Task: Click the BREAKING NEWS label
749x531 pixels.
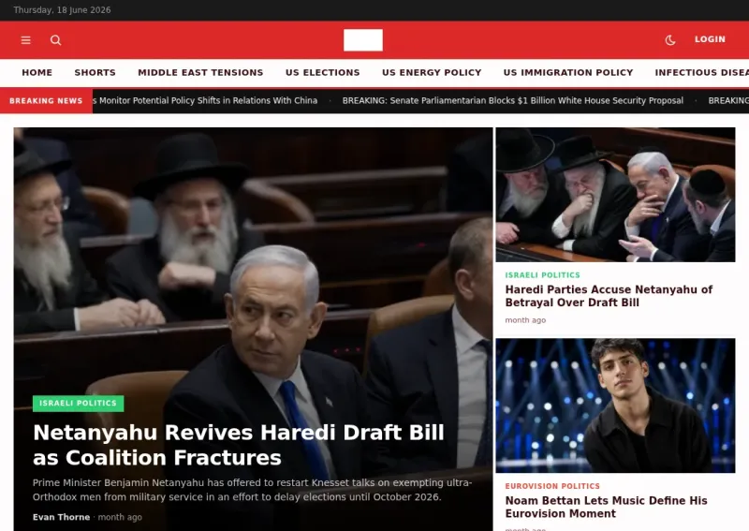Action: [x=46, y=101]
